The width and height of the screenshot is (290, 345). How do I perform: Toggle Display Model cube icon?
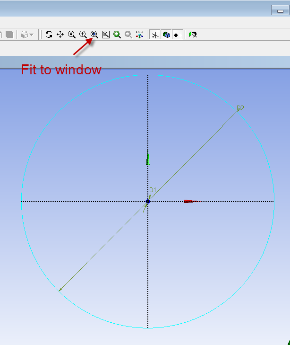tap(166, 35)
